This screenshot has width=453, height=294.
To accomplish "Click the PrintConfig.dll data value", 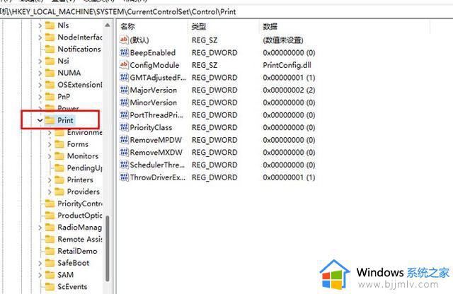I will point(287,65).
